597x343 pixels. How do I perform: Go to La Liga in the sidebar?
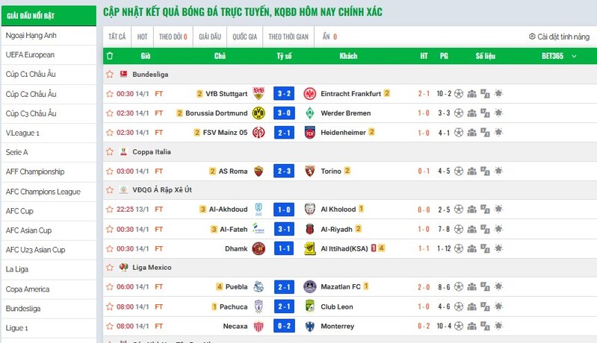coord(16,269)
